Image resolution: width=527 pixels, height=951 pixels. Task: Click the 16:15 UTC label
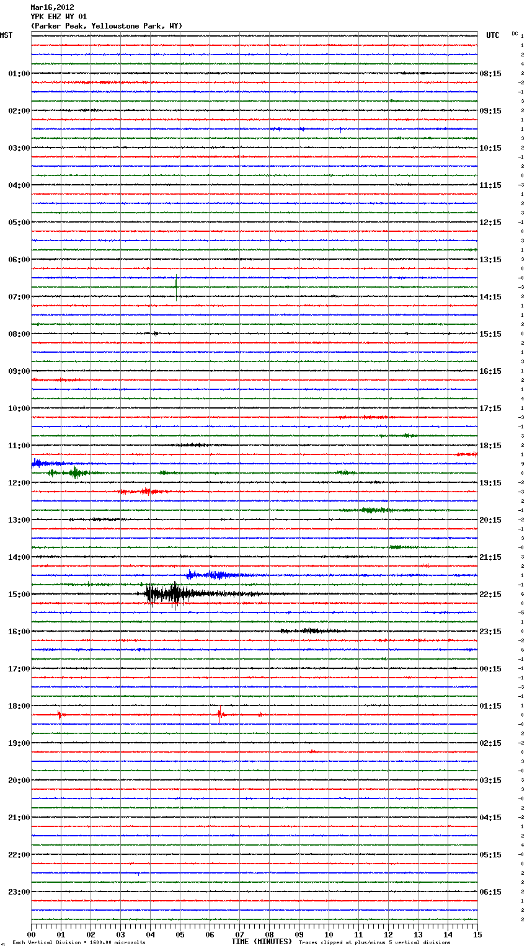[x=490, y=371]
